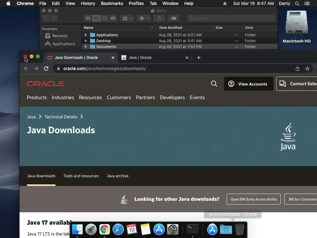Select icon view in Finder toolbar
The image size is (317, 238).
(x=88, y=18)
